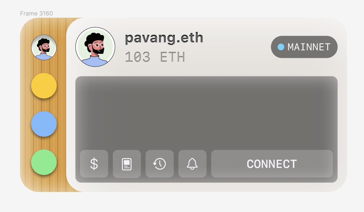Open the transaction history clock icon
The width and height of the screenshot is (364, 212).
[x=160, y=164]
